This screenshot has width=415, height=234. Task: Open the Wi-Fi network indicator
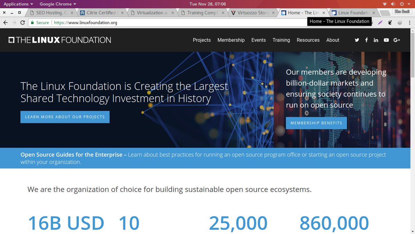(385, 4)
